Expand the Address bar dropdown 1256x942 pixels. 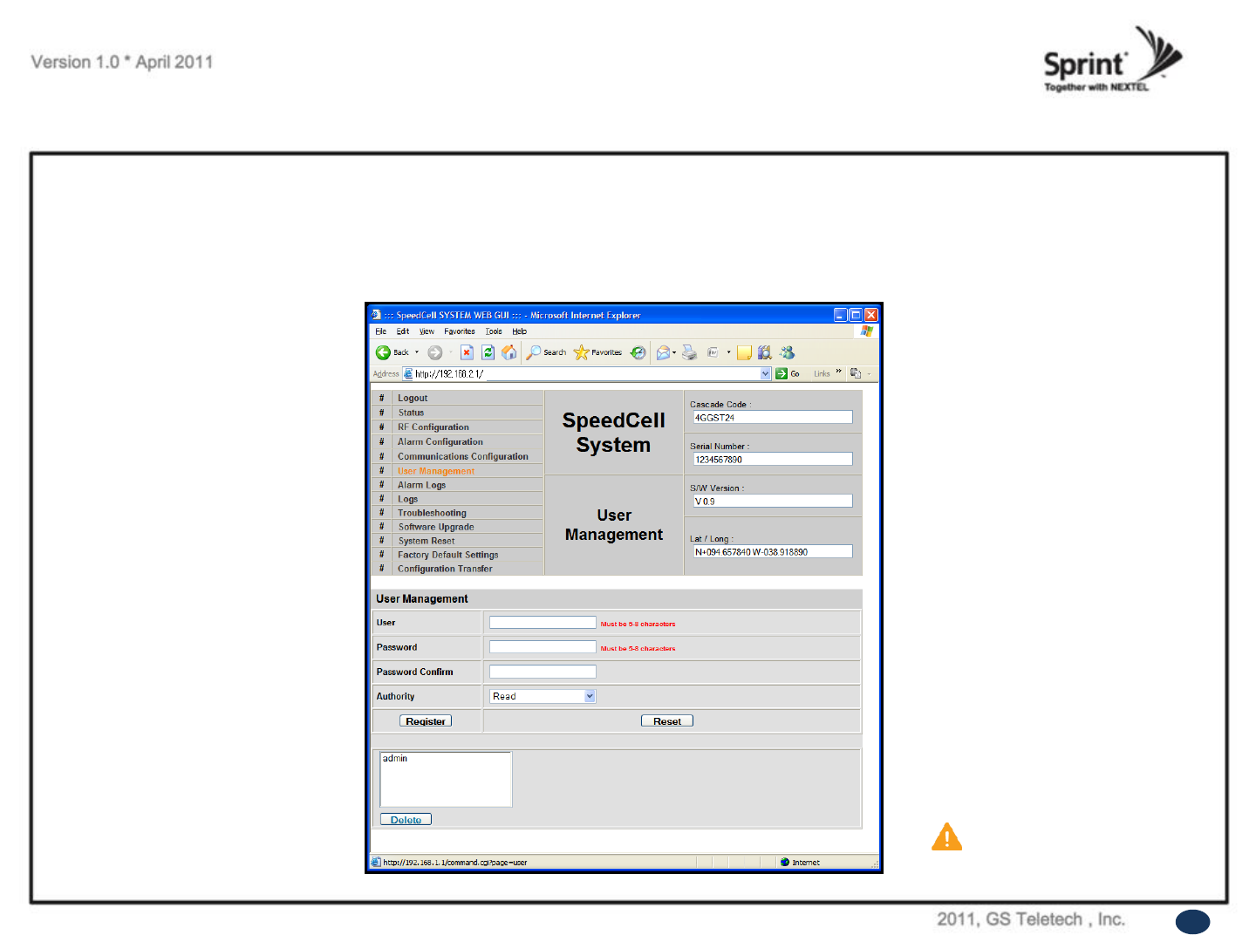click(x=766, y=373)
